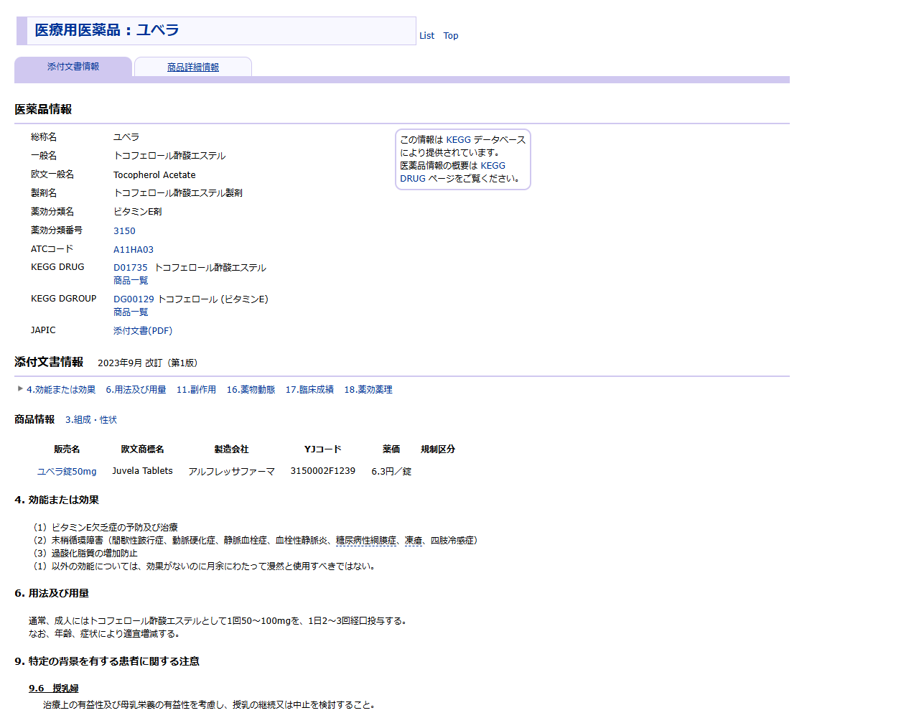Jump to 16.薬物動態 section

point(251,389)
